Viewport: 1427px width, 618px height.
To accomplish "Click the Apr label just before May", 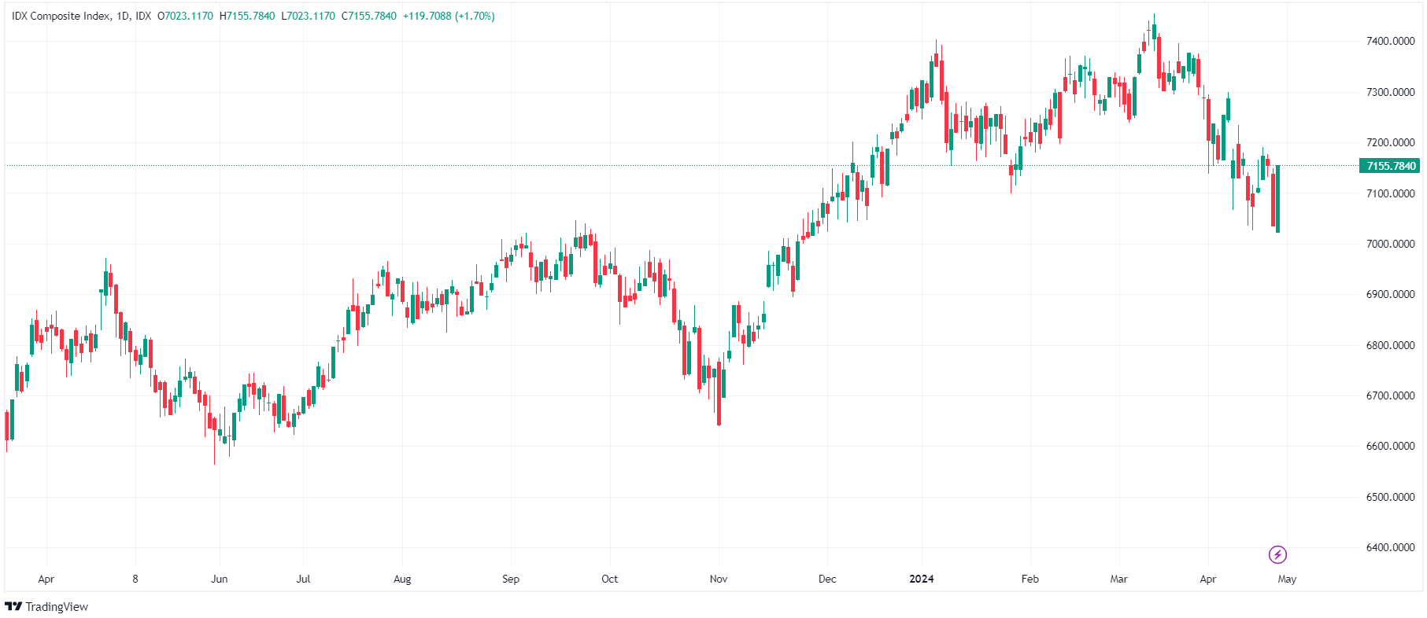I will click(x=1208, y=579).
